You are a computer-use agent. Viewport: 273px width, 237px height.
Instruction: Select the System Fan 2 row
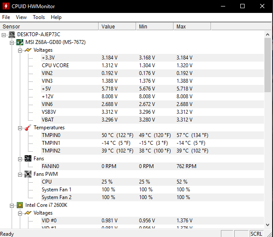[x=152, y=197]
